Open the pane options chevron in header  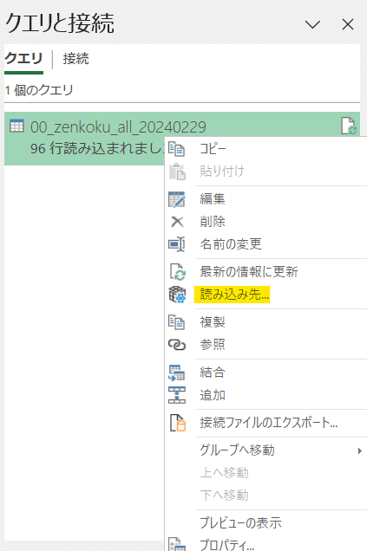[312, 24]
